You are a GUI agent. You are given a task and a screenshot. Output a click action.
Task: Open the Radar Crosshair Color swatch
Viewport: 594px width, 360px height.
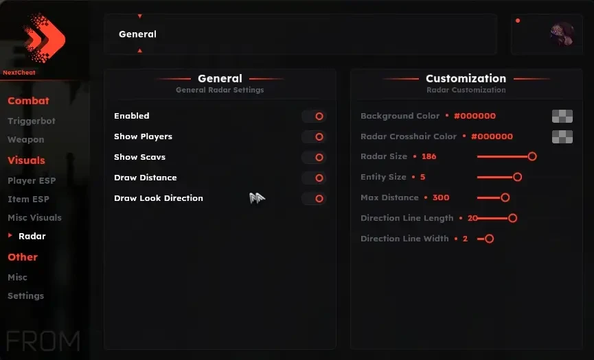coord(562,136)
